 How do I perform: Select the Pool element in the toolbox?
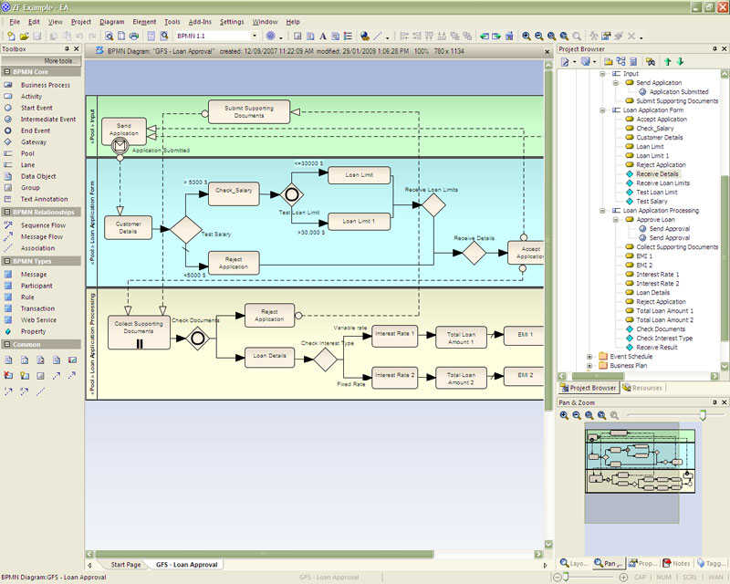(x=28, y=153)
